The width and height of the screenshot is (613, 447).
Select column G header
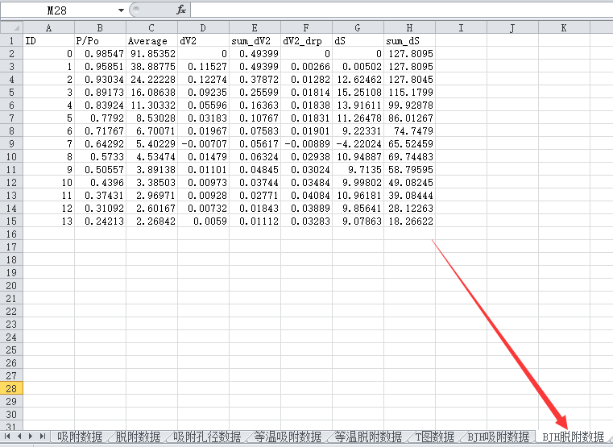pos(358,27)
